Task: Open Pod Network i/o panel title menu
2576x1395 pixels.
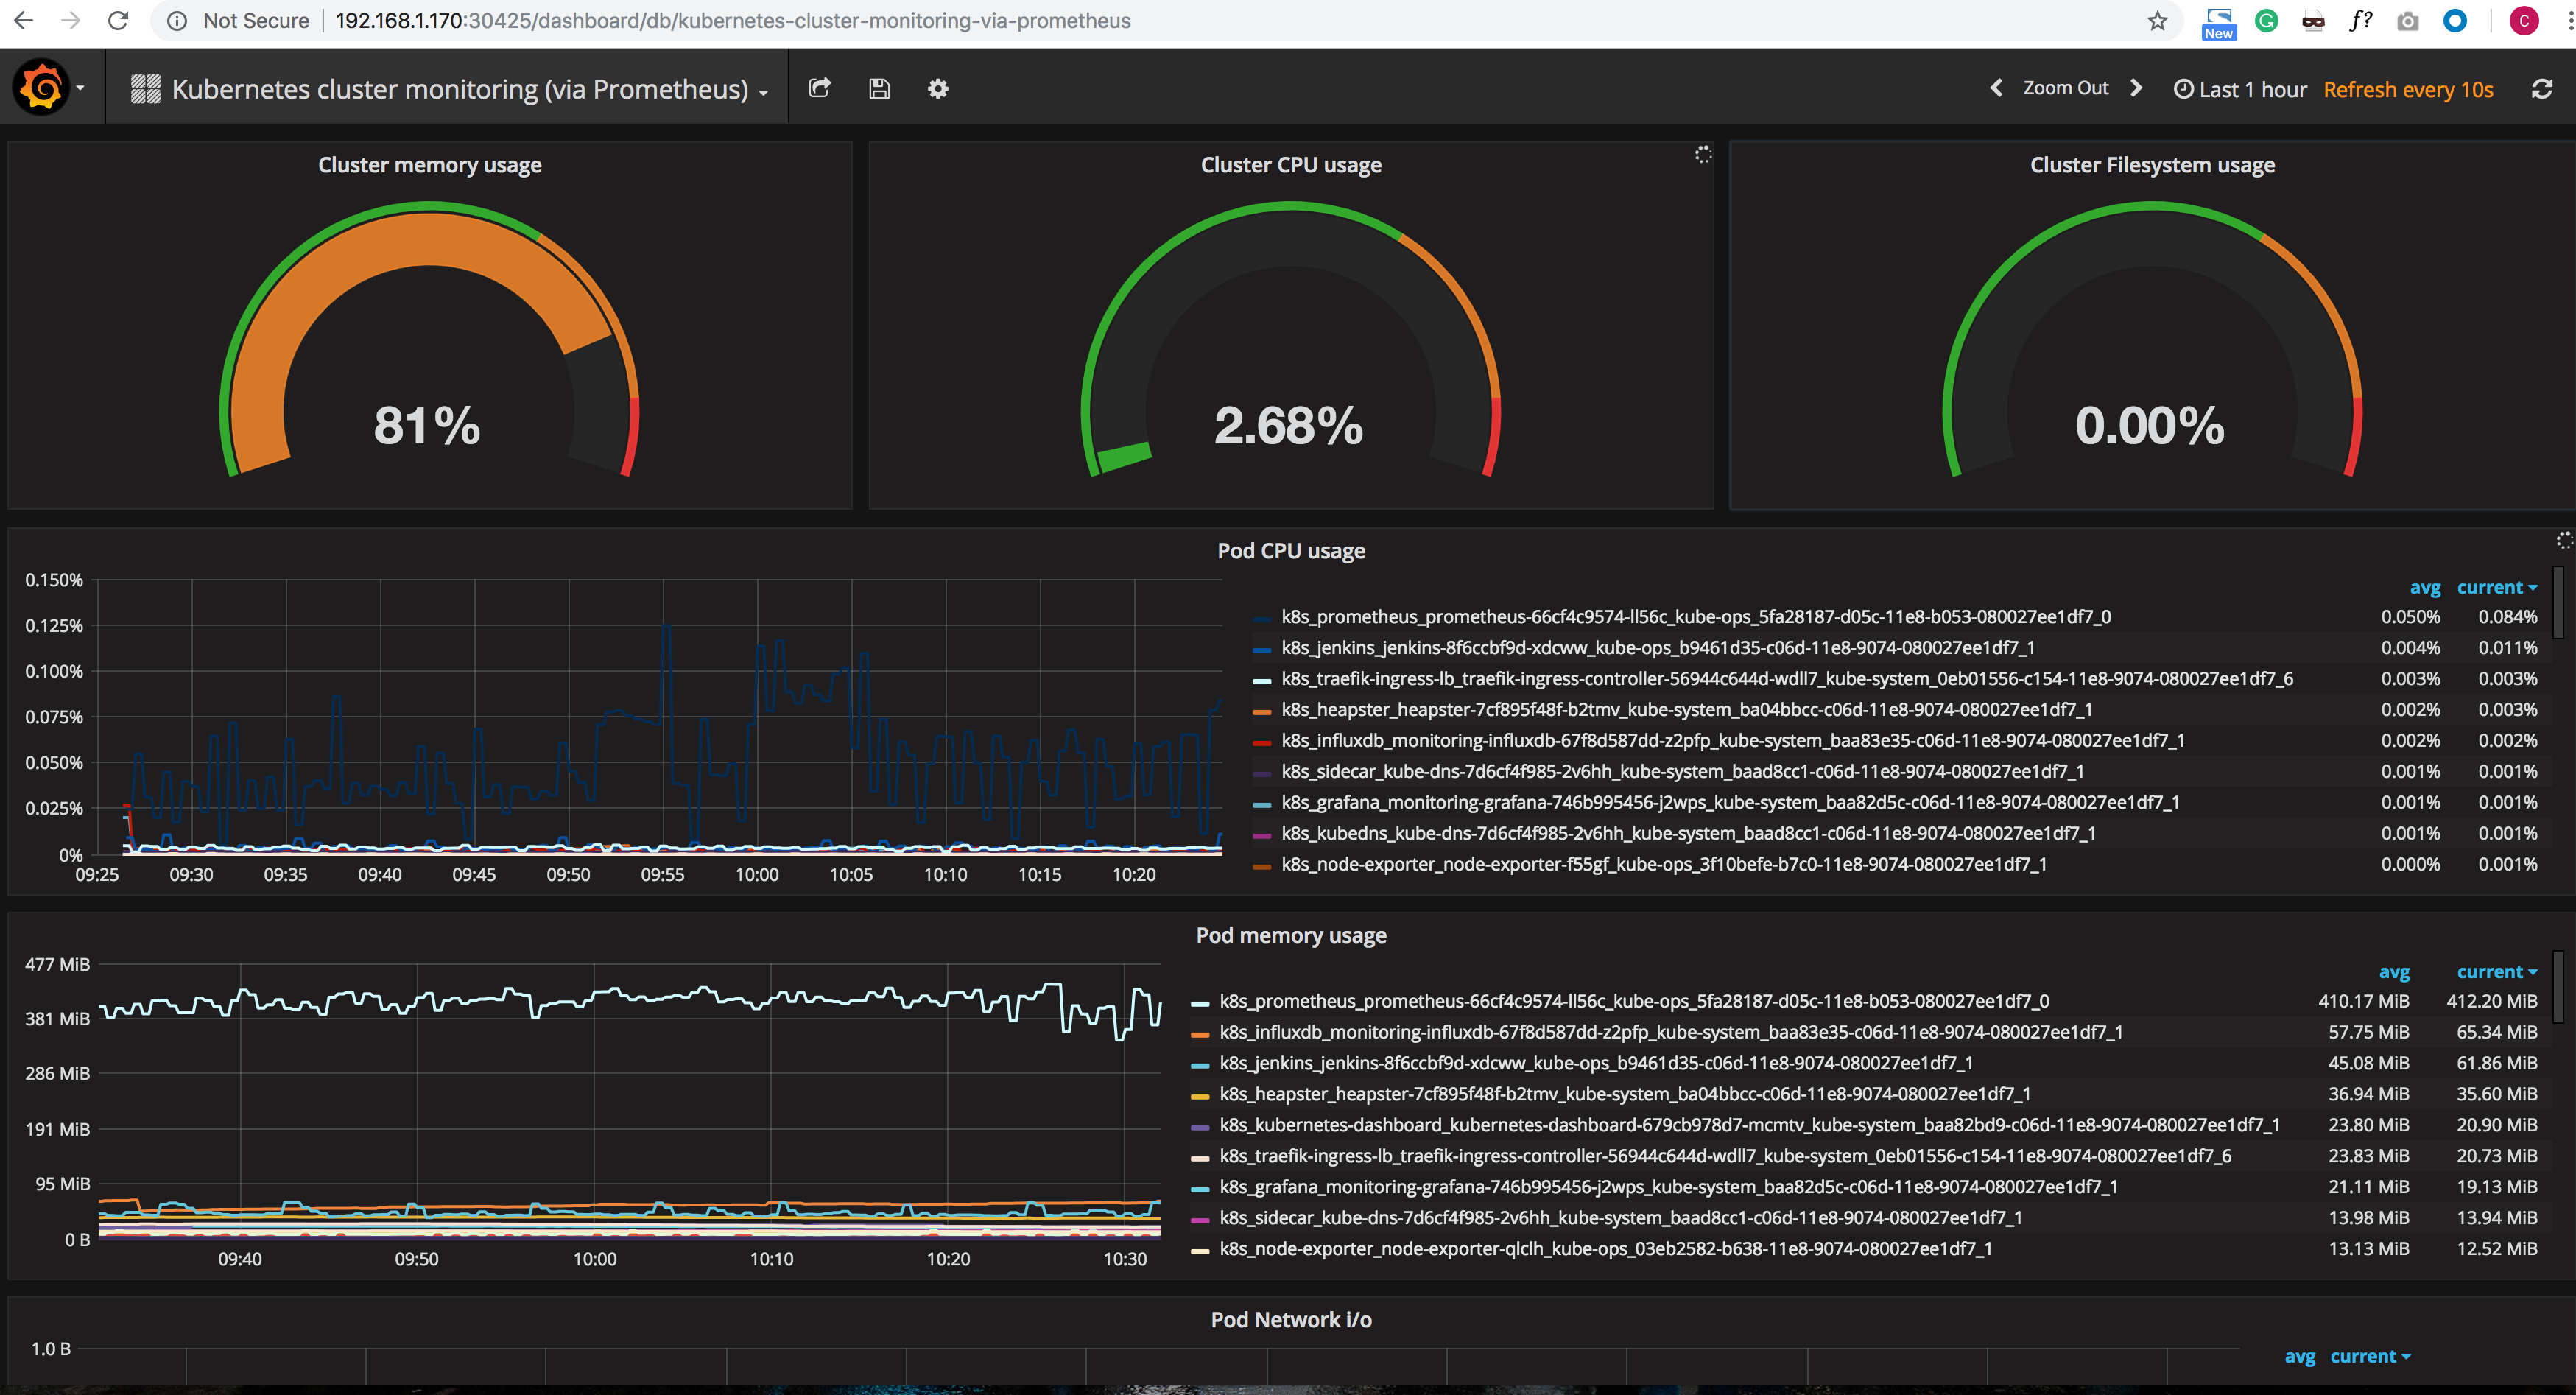Action: [1291, 1320]
